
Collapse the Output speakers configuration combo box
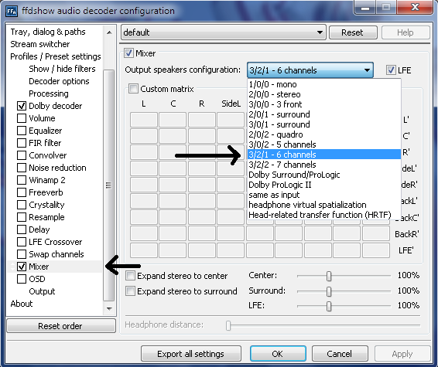310,70
